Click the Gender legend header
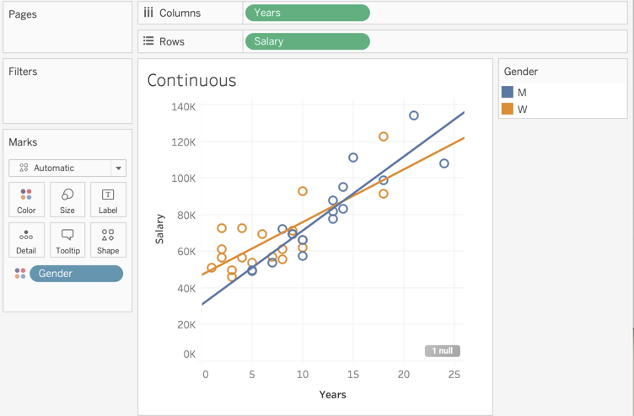Viewport: 634px width, 416px height. pos(521,72)
